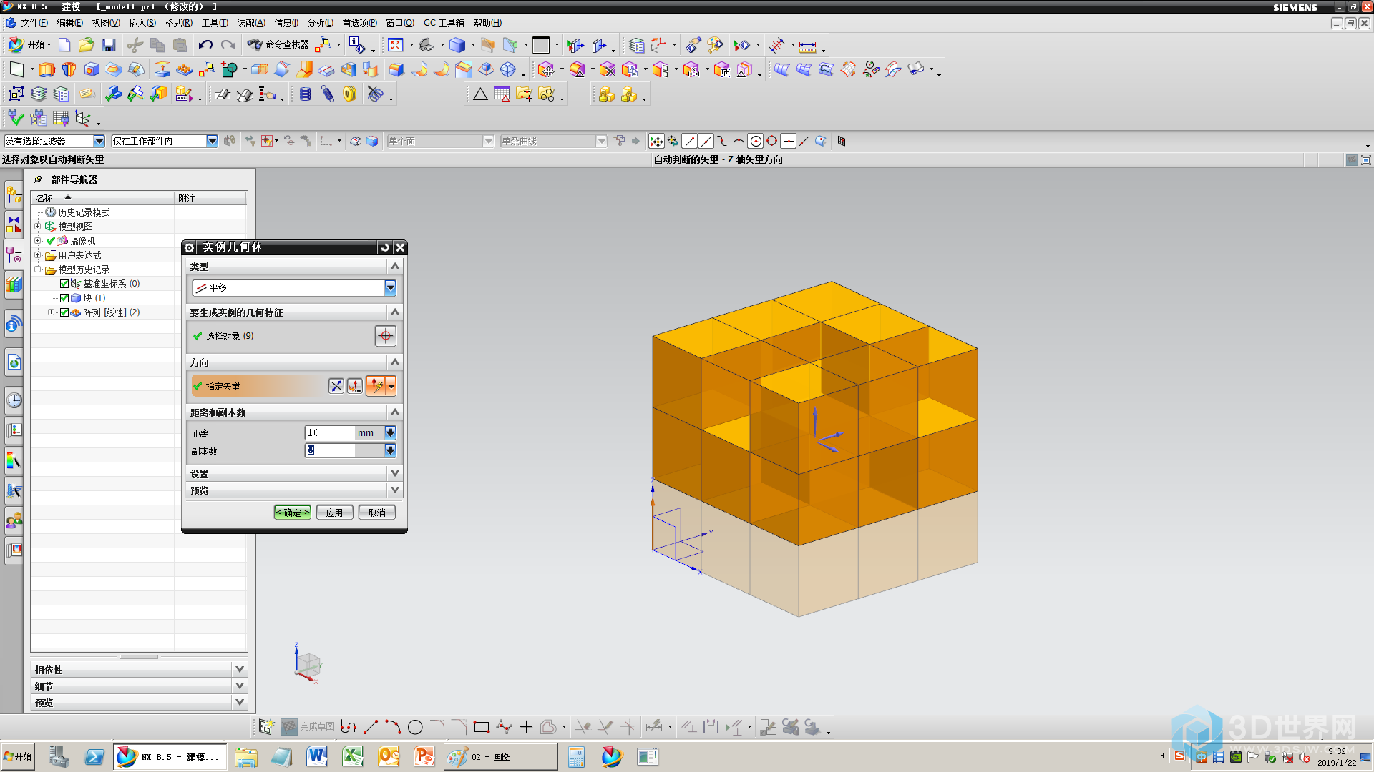Click the 应用 button
1374x772 pixels.
pyautogui.click(x=334, y=513)
